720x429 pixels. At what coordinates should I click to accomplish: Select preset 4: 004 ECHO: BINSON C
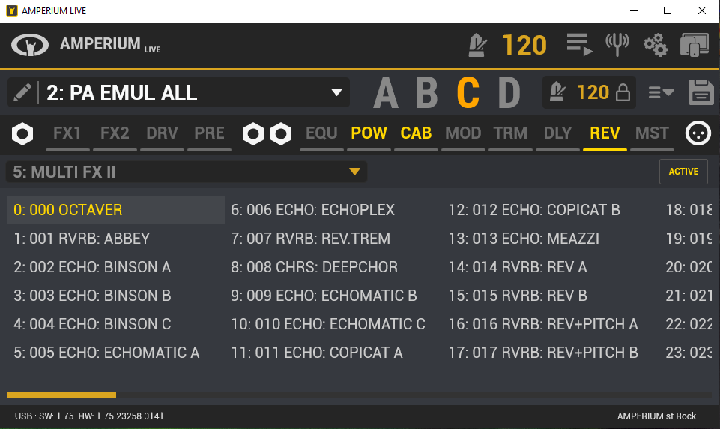point(116,324)
